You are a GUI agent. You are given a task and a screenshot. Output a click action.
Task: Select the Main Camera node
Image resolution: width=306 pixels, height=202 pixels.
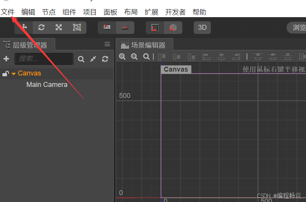pos(47,85)
